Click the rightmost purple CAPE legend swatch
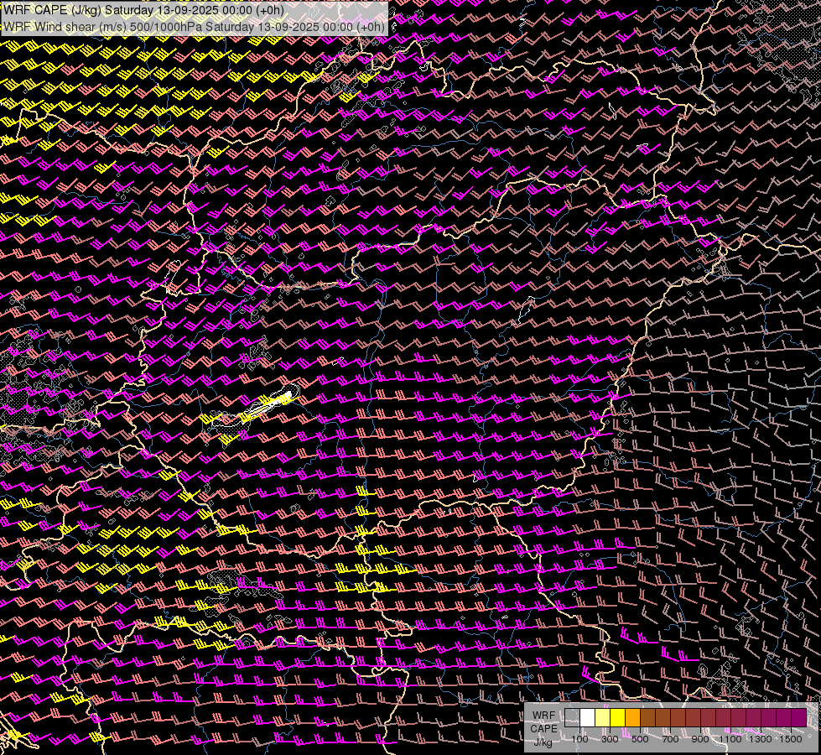The height and width of the screenshot is (755, 821). 799,717
